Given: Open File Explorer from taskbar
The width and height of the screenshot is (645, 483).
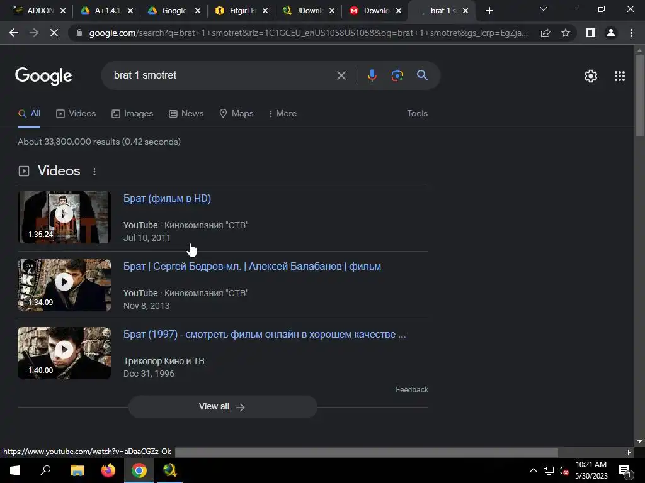Looking at the screenshot, I should click(x=77, y=470).
